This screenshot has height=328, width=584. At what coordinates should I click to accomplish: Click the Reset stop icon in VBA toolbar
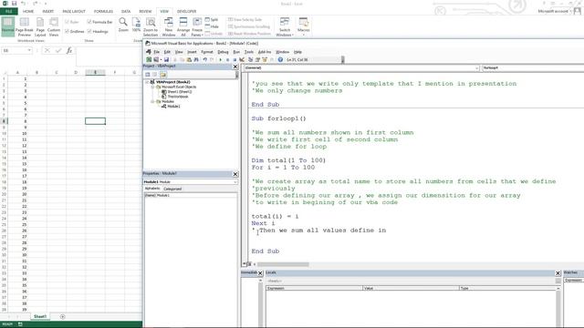[x=235, y=59]
